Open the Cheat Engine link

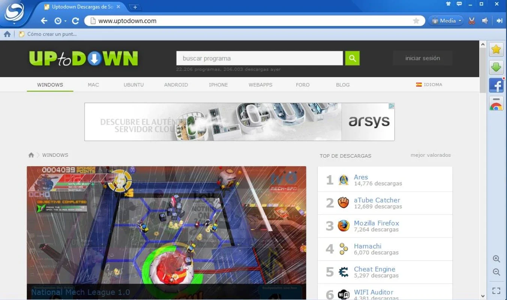pyautogui.click(x=374, y=269)
